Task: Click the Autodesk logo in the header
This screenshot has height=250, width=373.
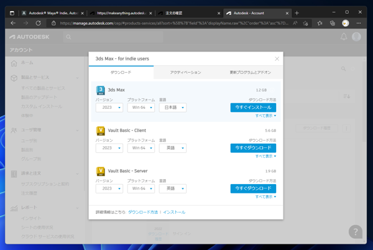Action: [29, 37]
